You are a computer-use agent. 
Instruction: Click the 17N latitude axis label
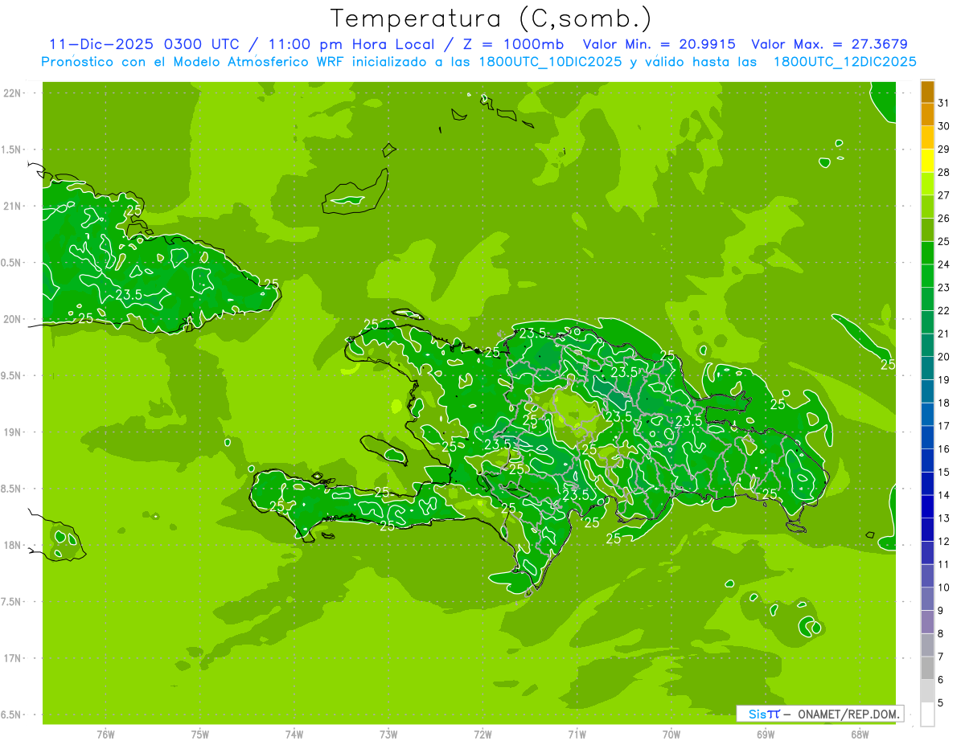click(13, 658)
